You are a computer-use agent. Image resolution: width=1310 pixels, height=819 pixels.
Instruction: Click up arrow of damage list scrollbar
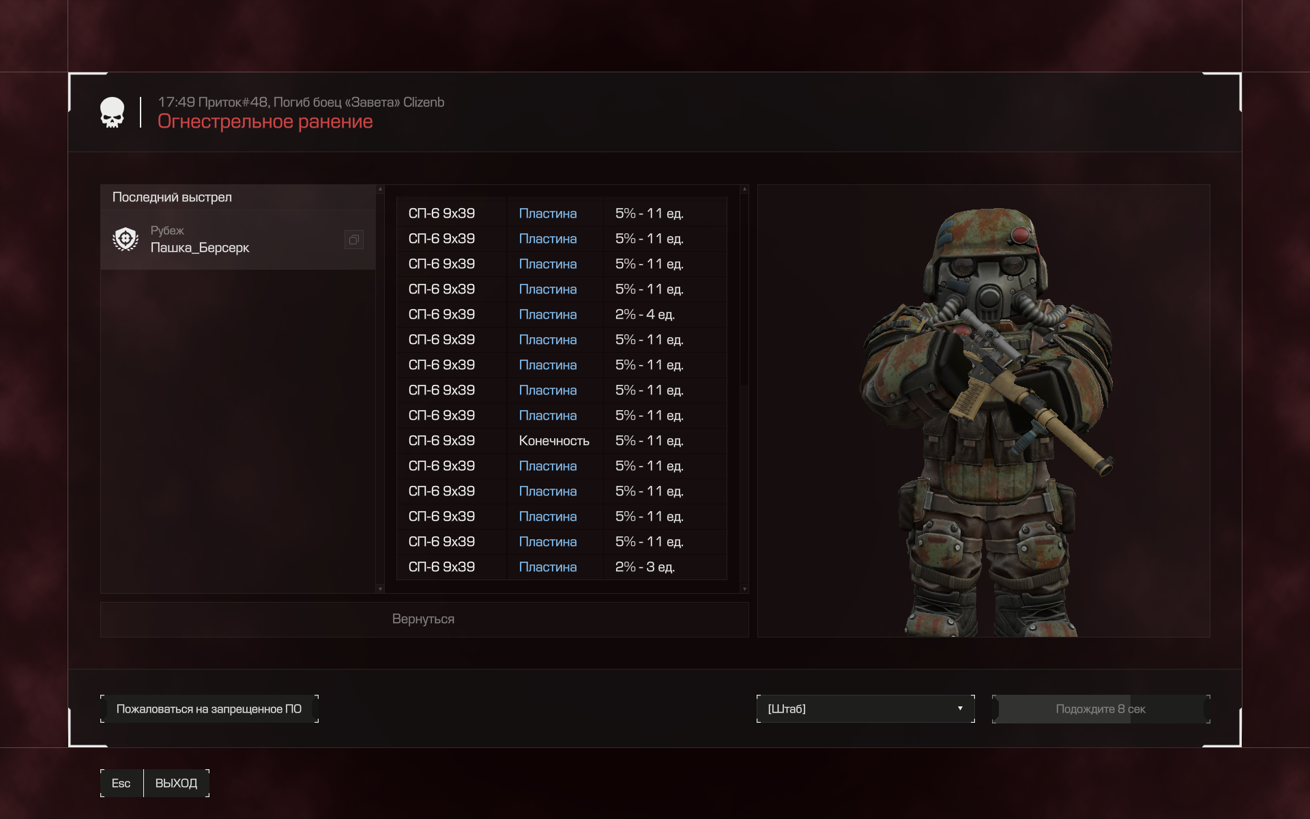click(x=744, y=189)
